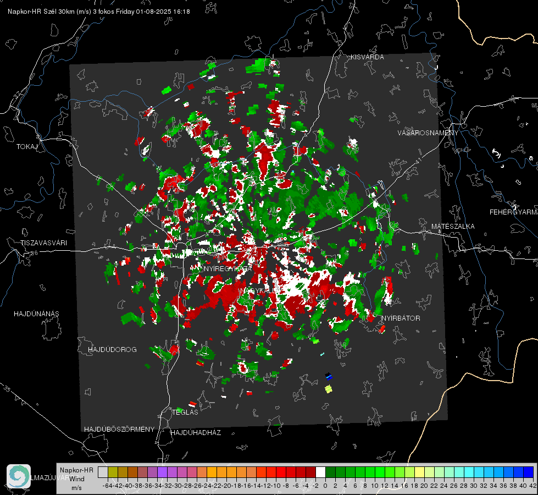The width and height of the screenshot is (538, 495).
Task: Click the timestamp 'Friday 01-08-2025 16:18'
Action: pyautogui.click(x=153, y=12)
